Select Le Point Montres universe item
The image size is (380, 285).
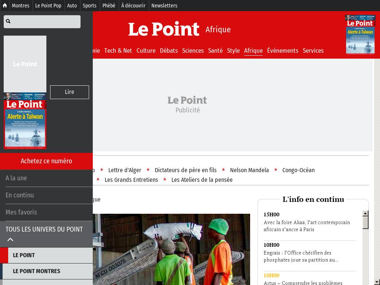tap(36, 271)
